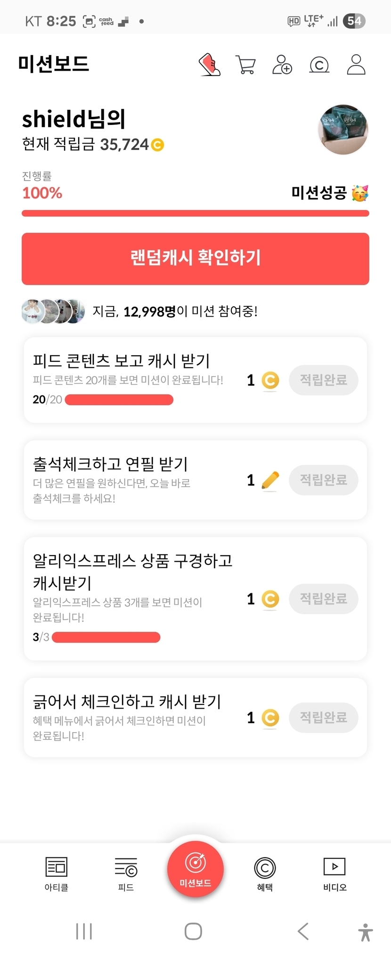Switch to the 아티클 tab
The image size is (391, 956).
coord(57,874)
